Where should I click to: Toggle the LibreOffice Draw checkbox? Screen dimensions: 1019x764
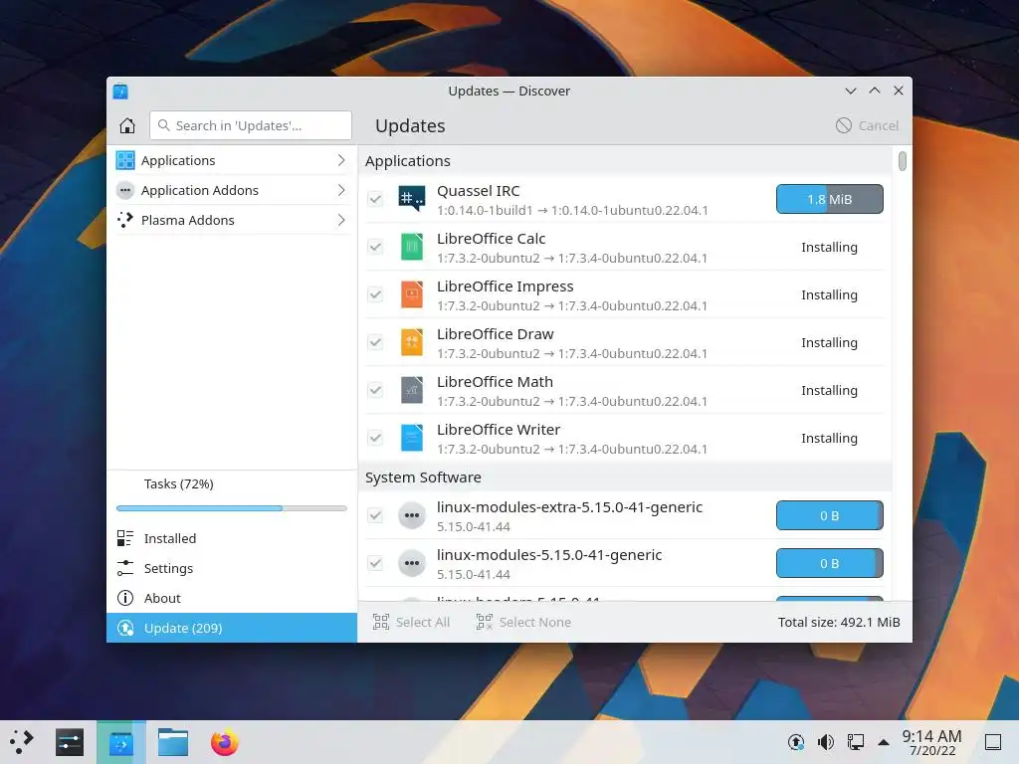375,342
